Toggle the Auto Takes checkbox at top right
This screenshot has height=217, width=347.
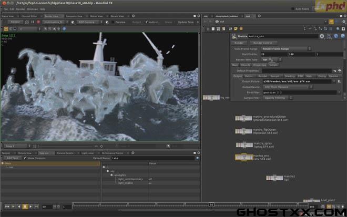(x=293, y=9)
